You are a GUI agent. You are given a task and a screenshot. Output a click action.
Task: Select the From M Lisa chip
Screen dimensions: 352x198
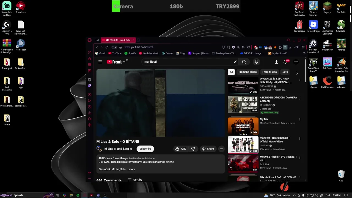[269, 72]
